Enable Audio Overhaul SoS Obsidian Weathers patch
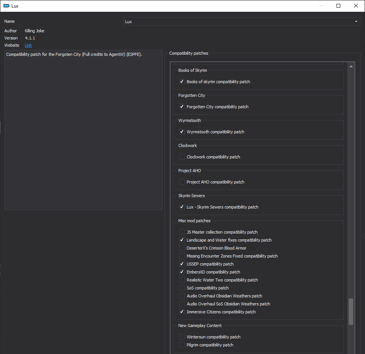Screen dimensions: 365x354 click(182, 304)
